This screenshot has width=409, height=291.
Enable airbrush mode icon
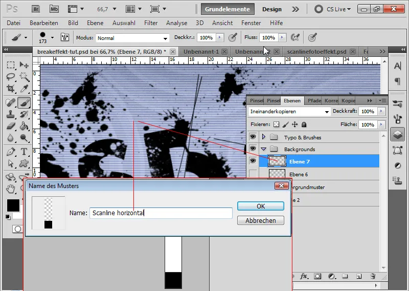(x=295, y=37)
